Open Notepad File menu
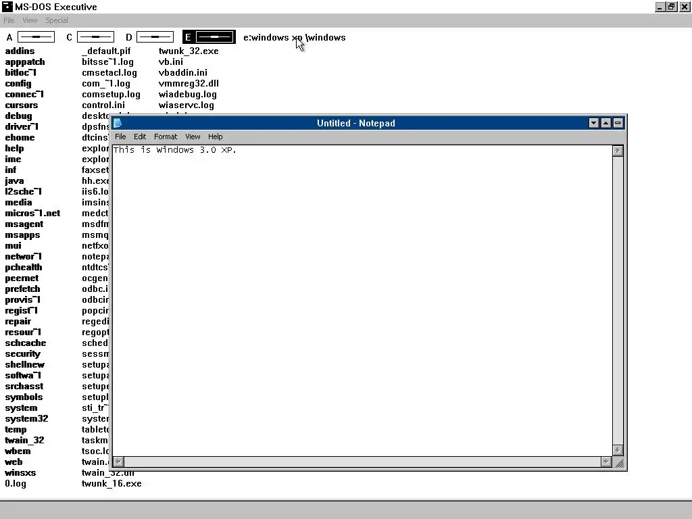This screenshot has width=692, height=519. point(120,137)
